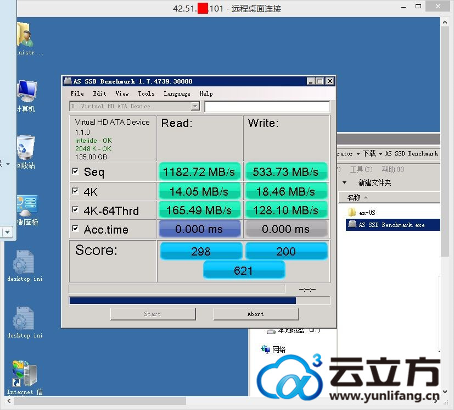Open the View menu
Viewport: 454px width, 410px height.
click(x=122, y=93)
